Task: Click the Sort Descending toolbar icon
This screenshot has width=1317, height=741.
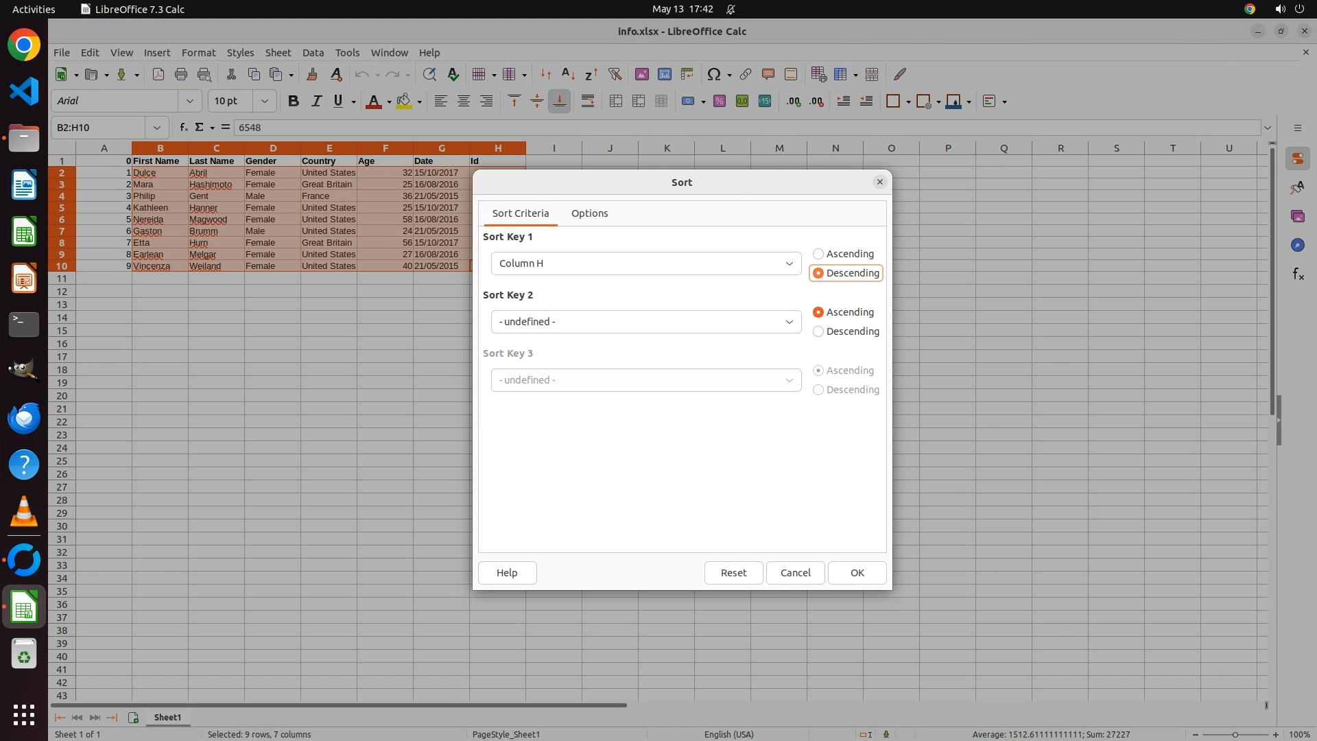Action: click(x=591, y=74)
